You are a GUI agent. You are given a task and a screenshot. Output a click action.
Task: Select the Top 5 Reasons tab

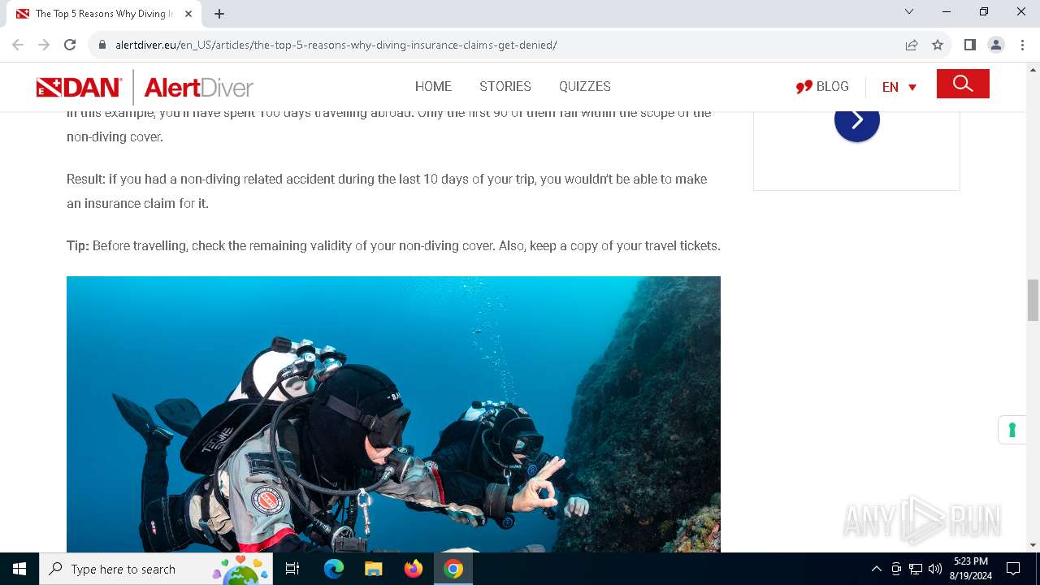104,14
